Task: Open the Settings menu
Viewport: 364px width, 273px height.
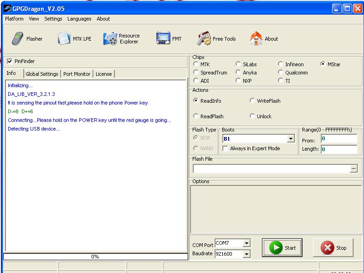Action: 53,19
